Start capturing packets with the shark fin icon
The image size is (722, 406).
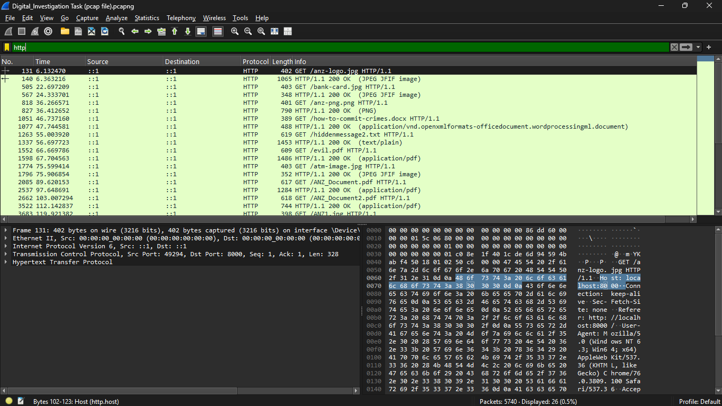tap(8, 32)
